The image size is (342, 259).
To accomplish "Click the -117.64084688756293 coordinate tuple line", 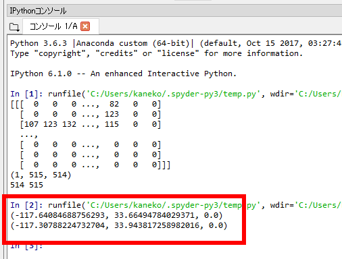I will point(116,215).
